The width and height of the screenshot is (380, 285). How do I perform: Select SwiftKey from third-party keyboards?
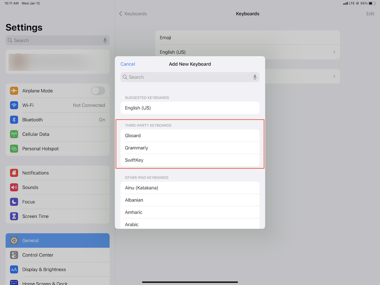(190, 160)
